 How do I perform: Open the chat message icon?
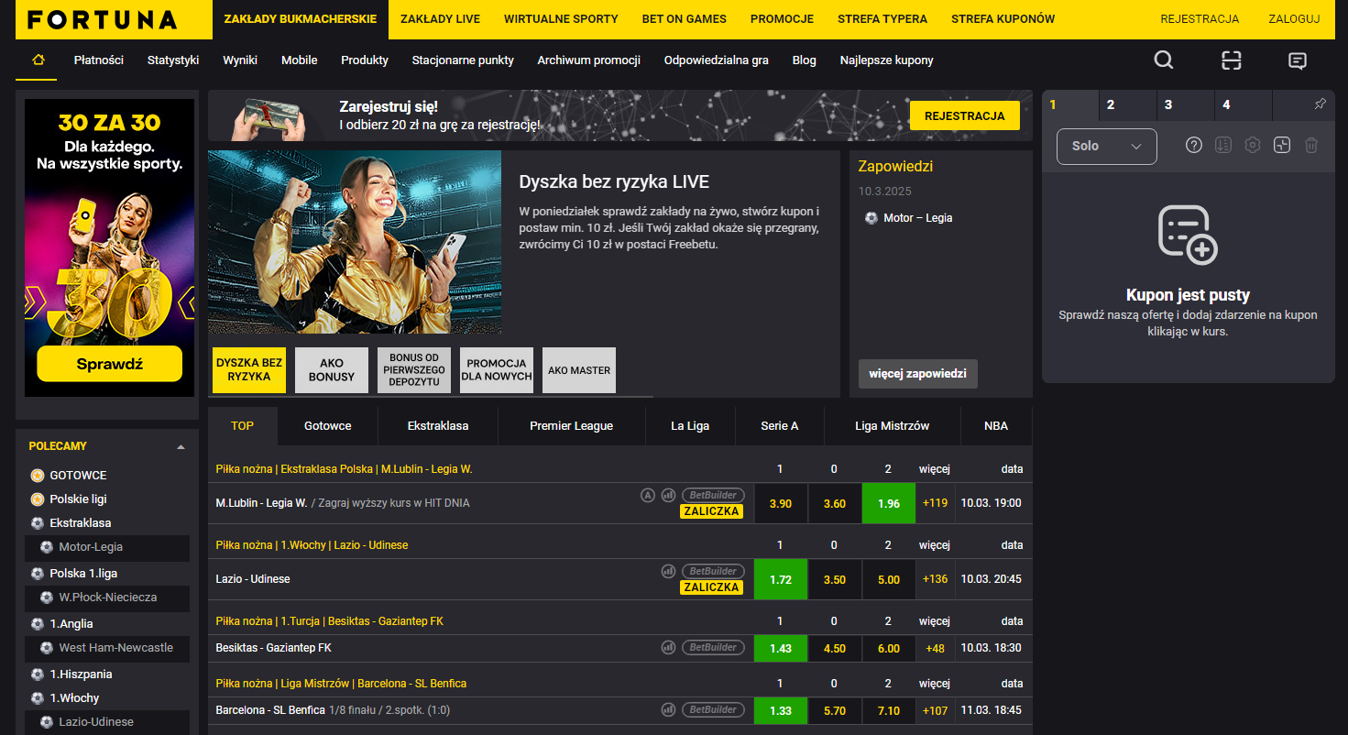(1297, 60)
